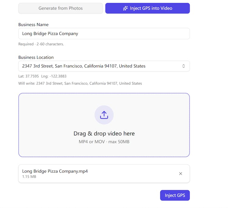Click the 1.15 MB file size text
The image size is (228, 208).
[29, 177]
